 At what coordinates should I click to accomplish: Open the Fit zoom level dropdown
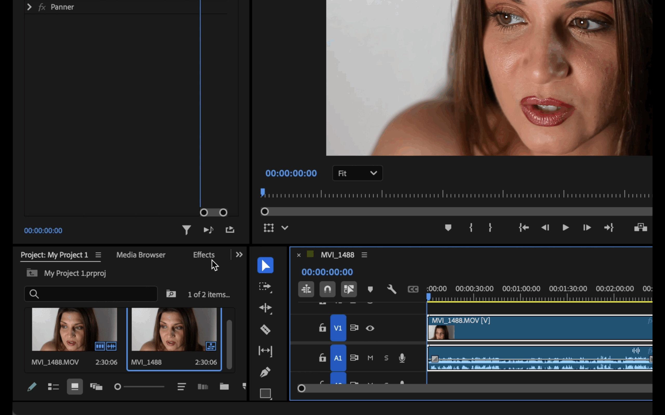[x=357, y=173]
